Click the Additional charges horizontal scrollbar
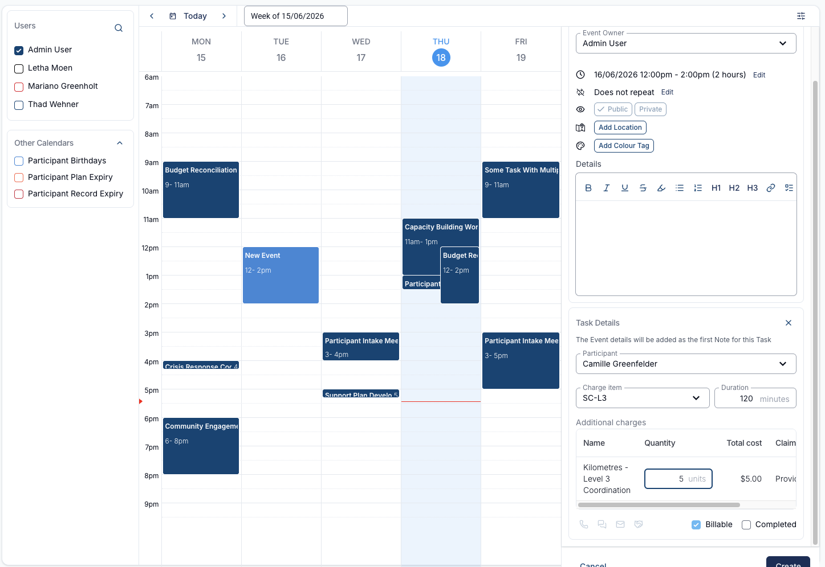Image resolution: width=825 pixels, height=567 pixels. tap(659, 504)
